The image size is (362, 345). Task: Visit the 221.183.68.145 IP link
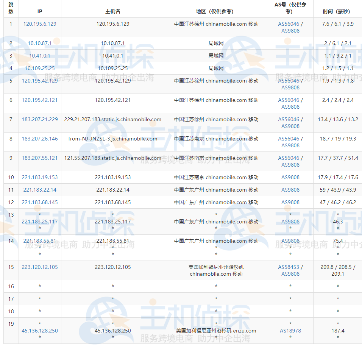tap(40, 202)
